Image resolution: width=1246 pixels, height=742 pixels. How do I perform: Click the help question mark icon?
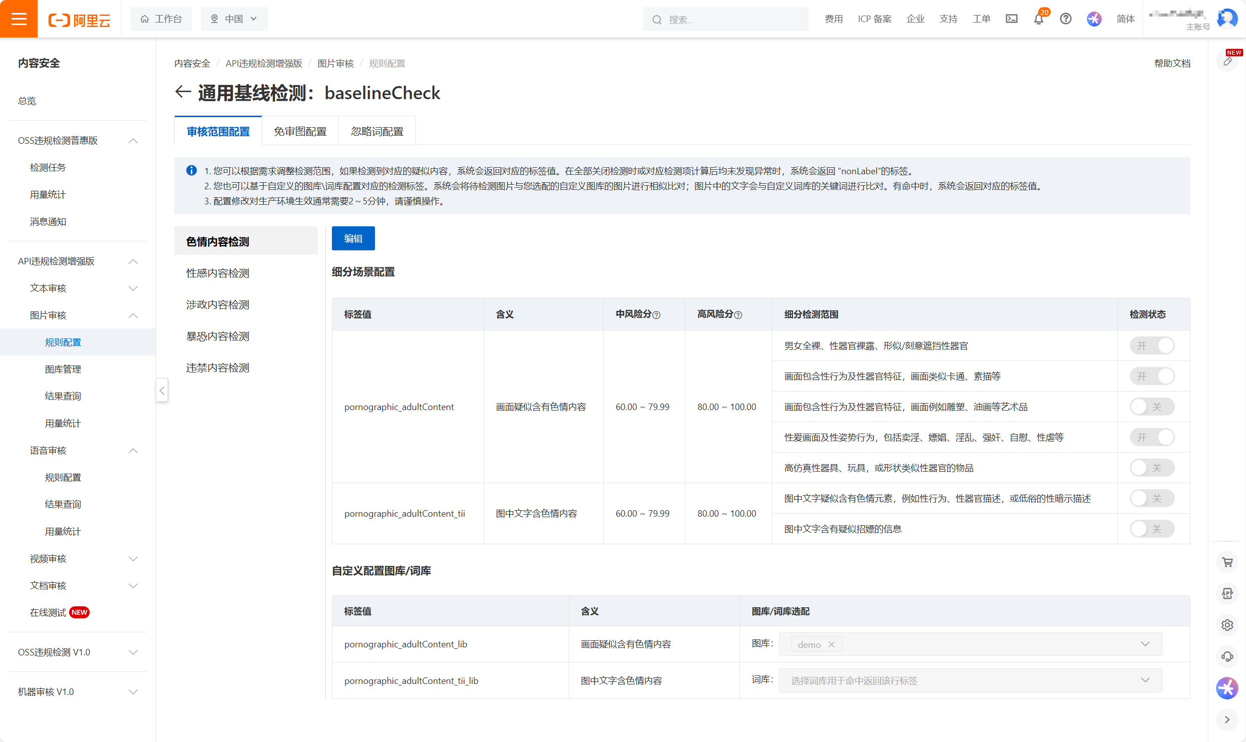point(1066,19)
